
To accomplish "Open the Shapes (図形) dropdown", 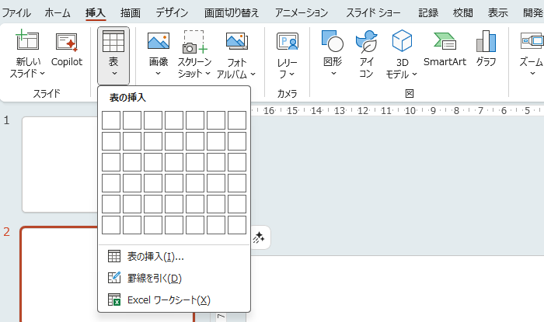I will [332, 74].
